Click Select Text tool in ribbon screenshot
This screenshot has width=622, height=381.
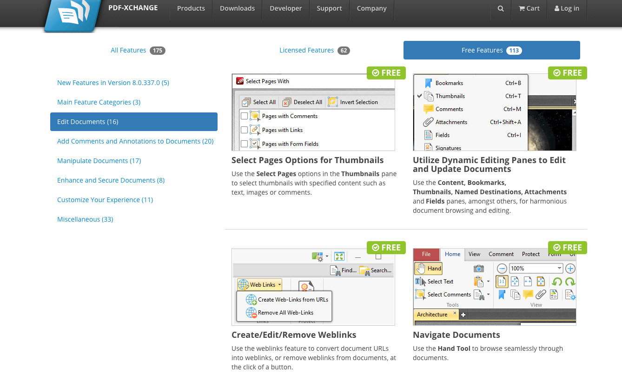tap(434, 281)
